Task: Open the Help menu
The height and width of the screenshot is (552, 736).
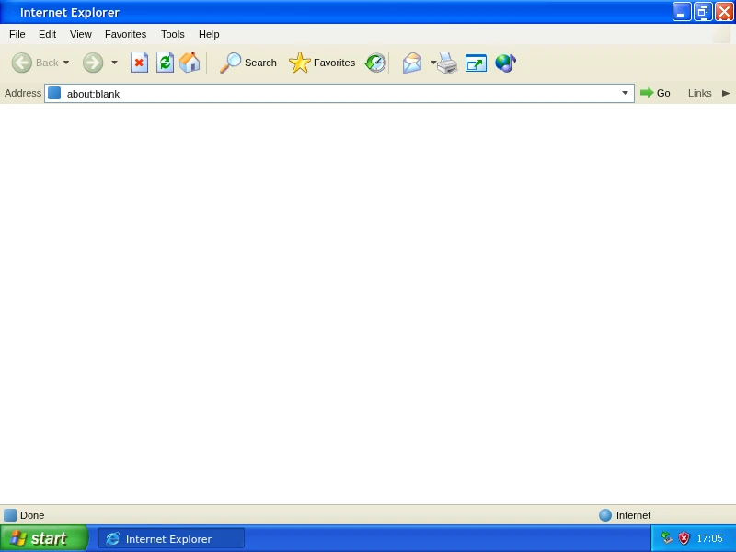Action: [209, 34]
